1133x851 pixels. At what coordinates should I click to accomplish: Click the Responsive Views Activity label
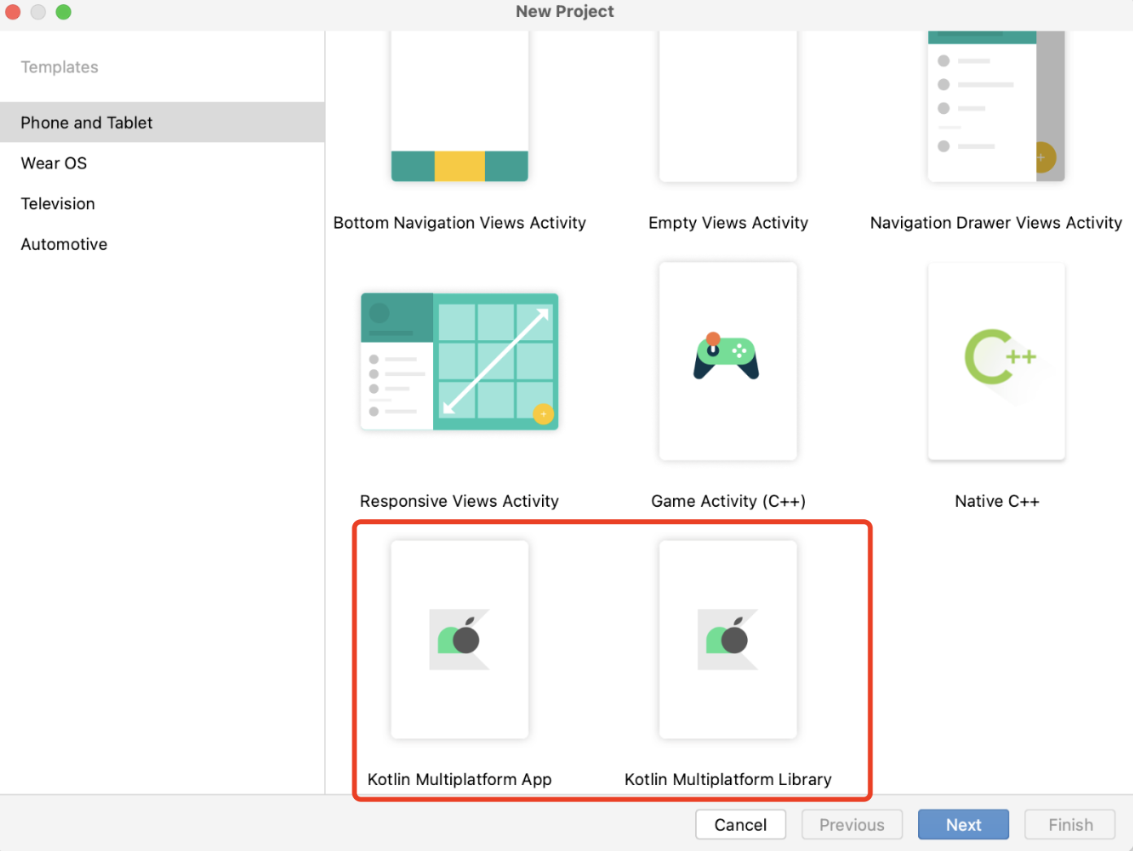click(459, 501)
